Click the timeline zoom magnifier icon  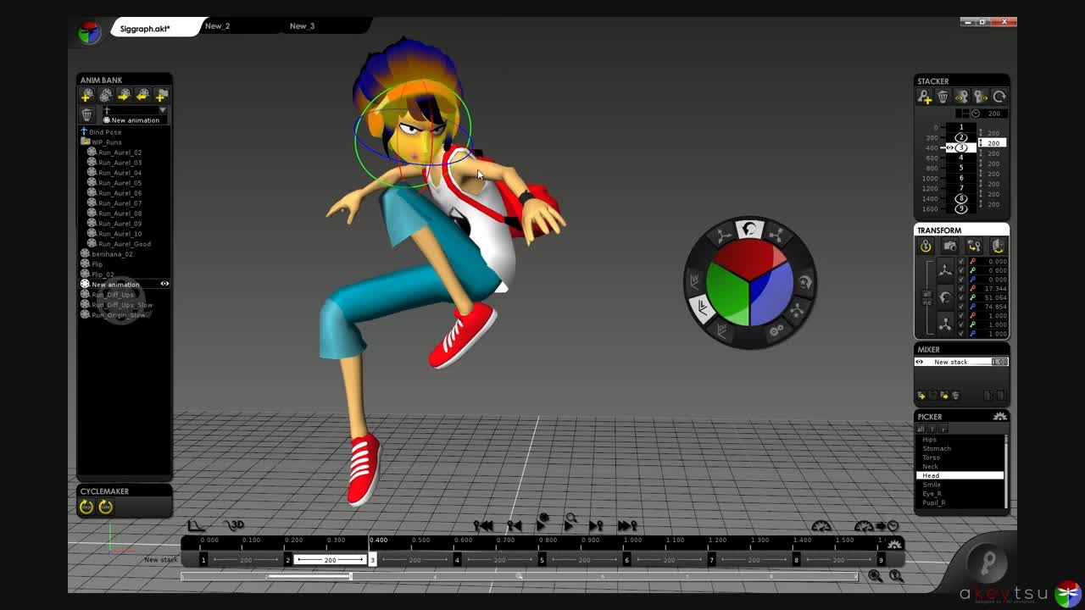click(x=875, y=576)
